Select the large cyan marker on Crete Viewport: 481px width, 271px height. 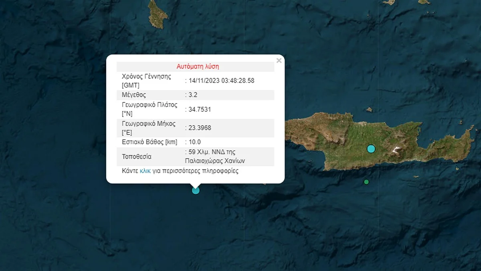(x=371, y=149)
